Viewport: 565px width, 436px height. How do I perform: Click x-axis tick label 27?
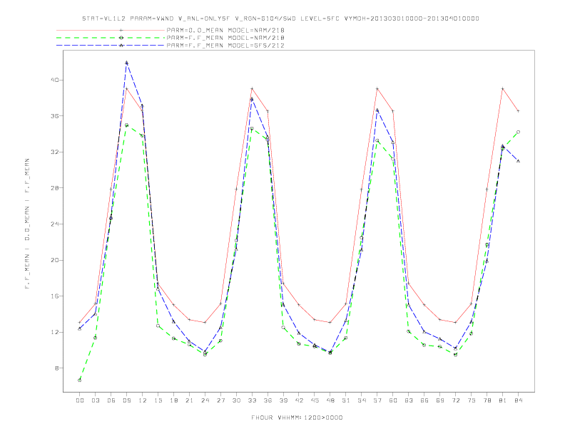pyautogui.click(x=220, y=400)
